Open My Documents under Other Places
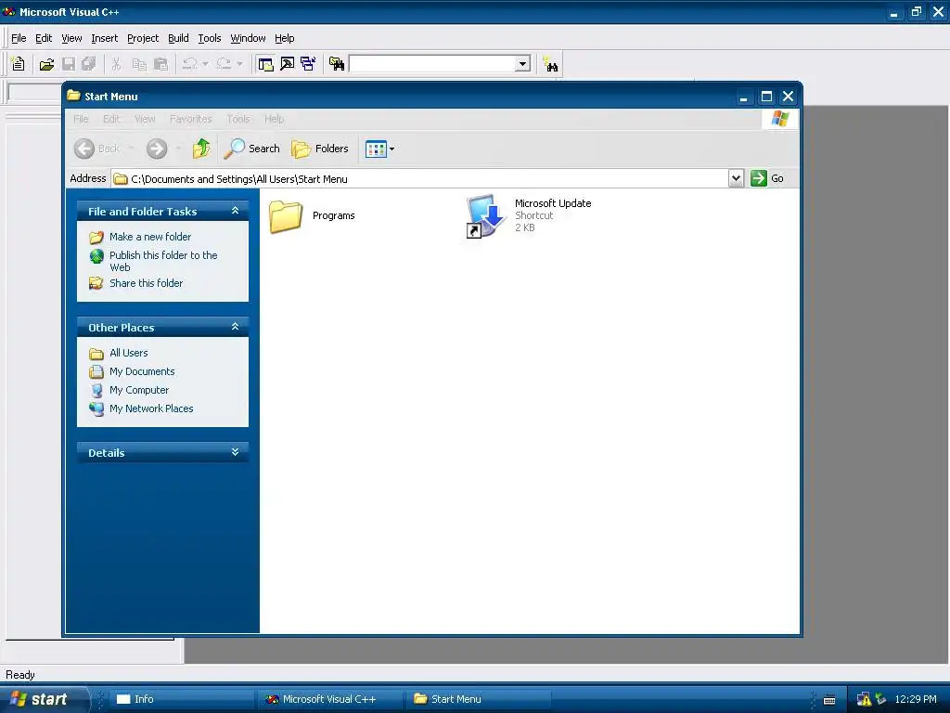Screen dimensions: 950x713 pyautogui.click(x=142, y=371)
